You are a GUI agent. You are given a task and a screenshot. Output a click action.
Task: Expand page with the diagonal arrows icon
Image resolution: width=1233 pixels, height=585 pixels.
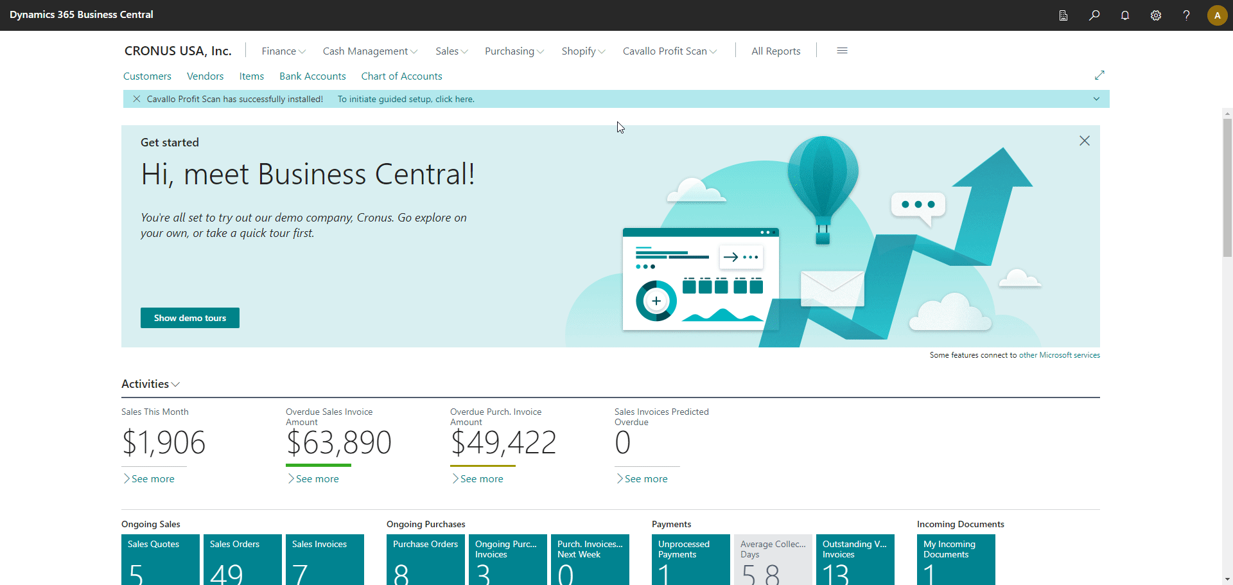[x=1099, y=75]
